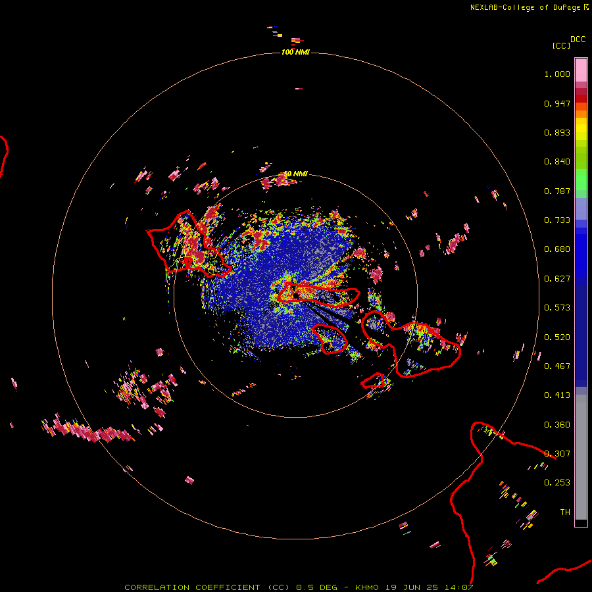
Task: Click the 0.467 value on the color scale
Action: tap(557, 366)
